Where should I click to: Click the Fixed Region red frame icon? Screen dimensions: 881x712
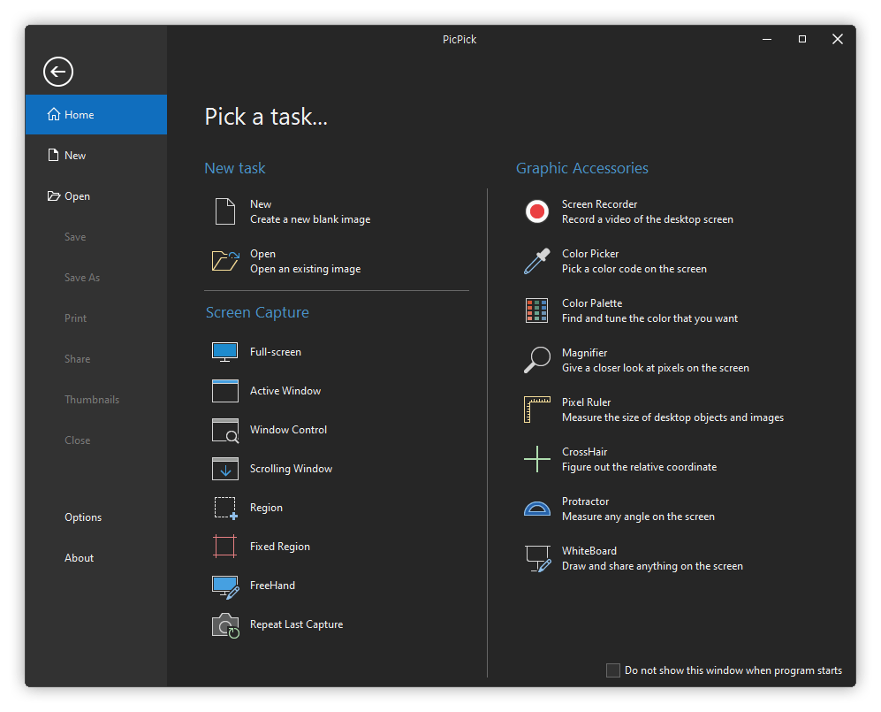pos(224,546)
